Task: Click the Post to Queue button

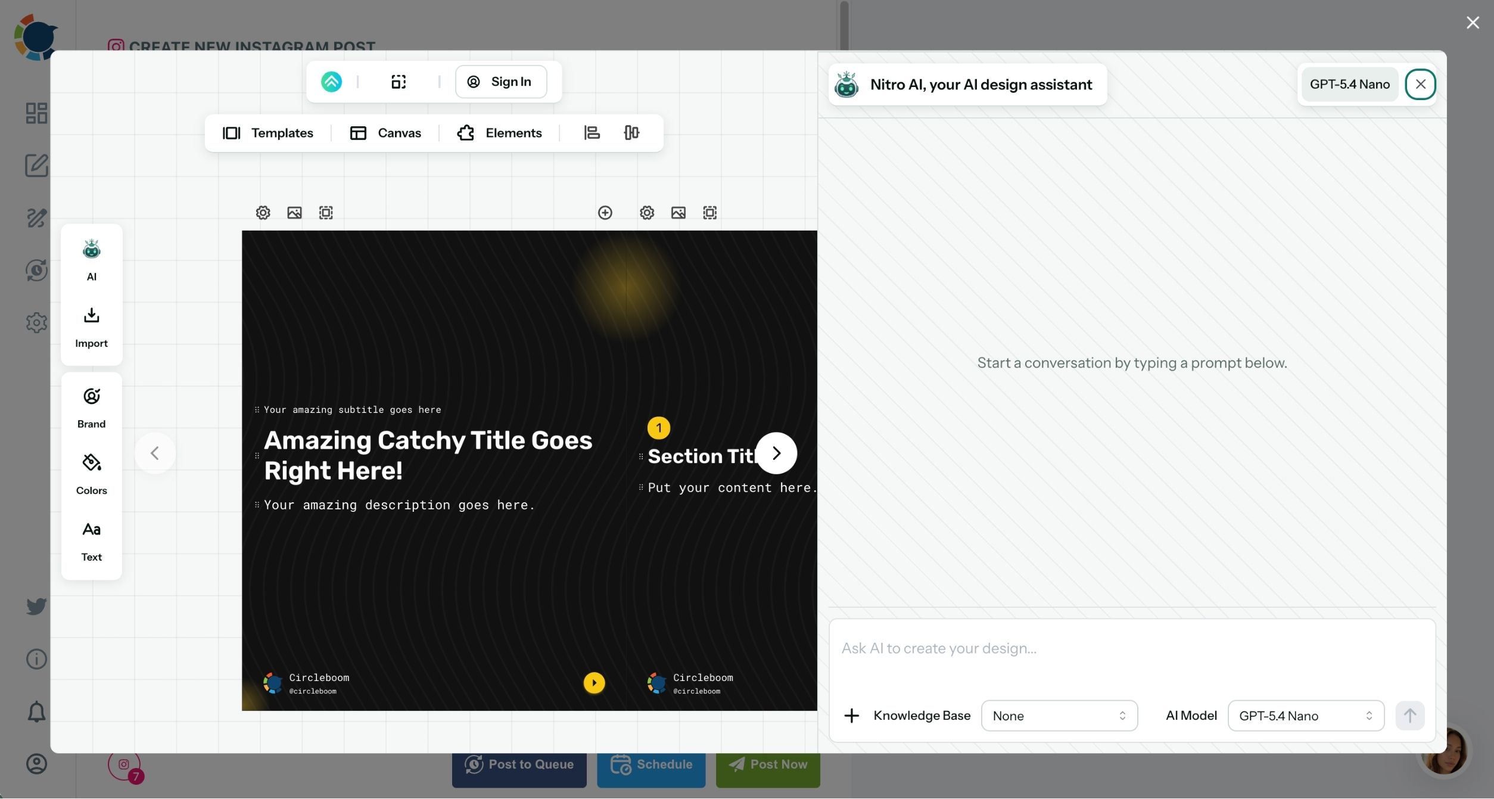Action: coord(519,765)
